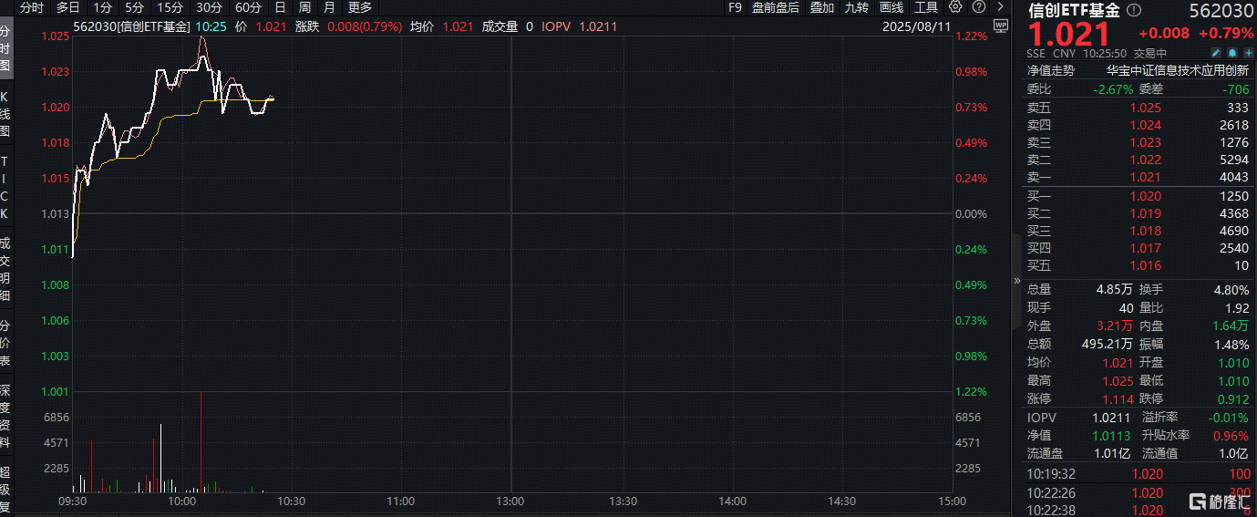Click the info icon beside 信创ETF基金 title
The height and width of the screenshot is (517, 1257).
1134,11
